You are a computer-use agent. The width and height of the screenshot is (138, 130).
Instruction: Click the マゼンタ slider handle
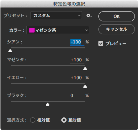[x=85, y=69]
